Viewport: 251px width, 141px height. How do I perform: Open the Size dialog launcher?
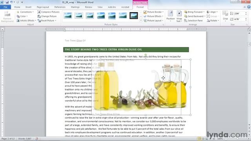click(247, 25)
